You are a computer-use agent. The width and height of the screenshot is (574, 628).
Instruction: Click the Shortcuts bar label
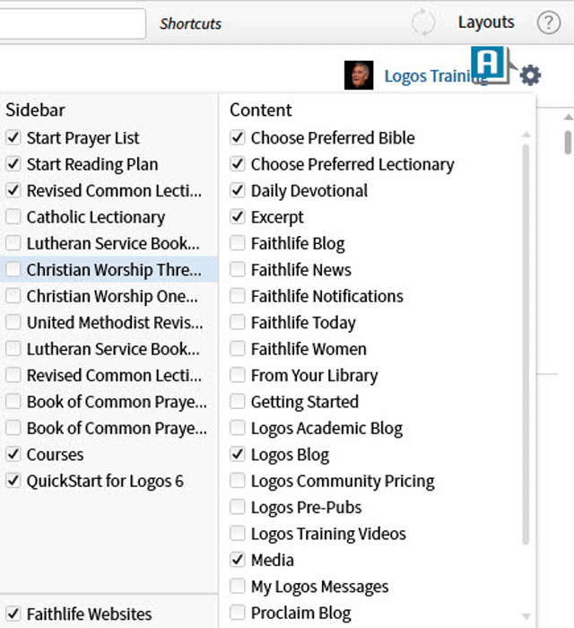pyautogui.click(x=190, y=24)
